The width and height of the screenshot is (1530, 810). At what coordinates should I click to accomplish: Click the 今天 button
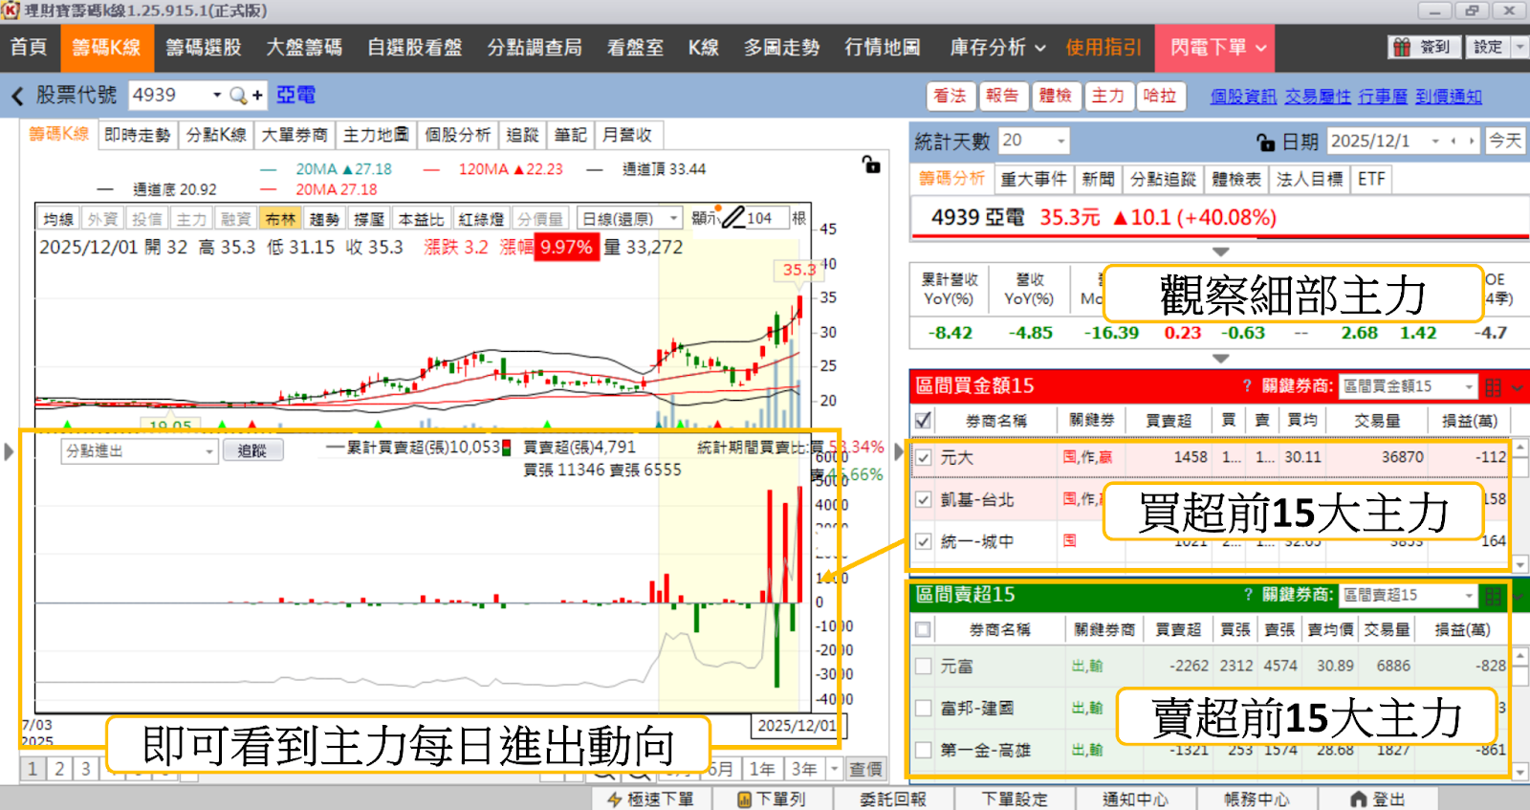(1505, 142)
